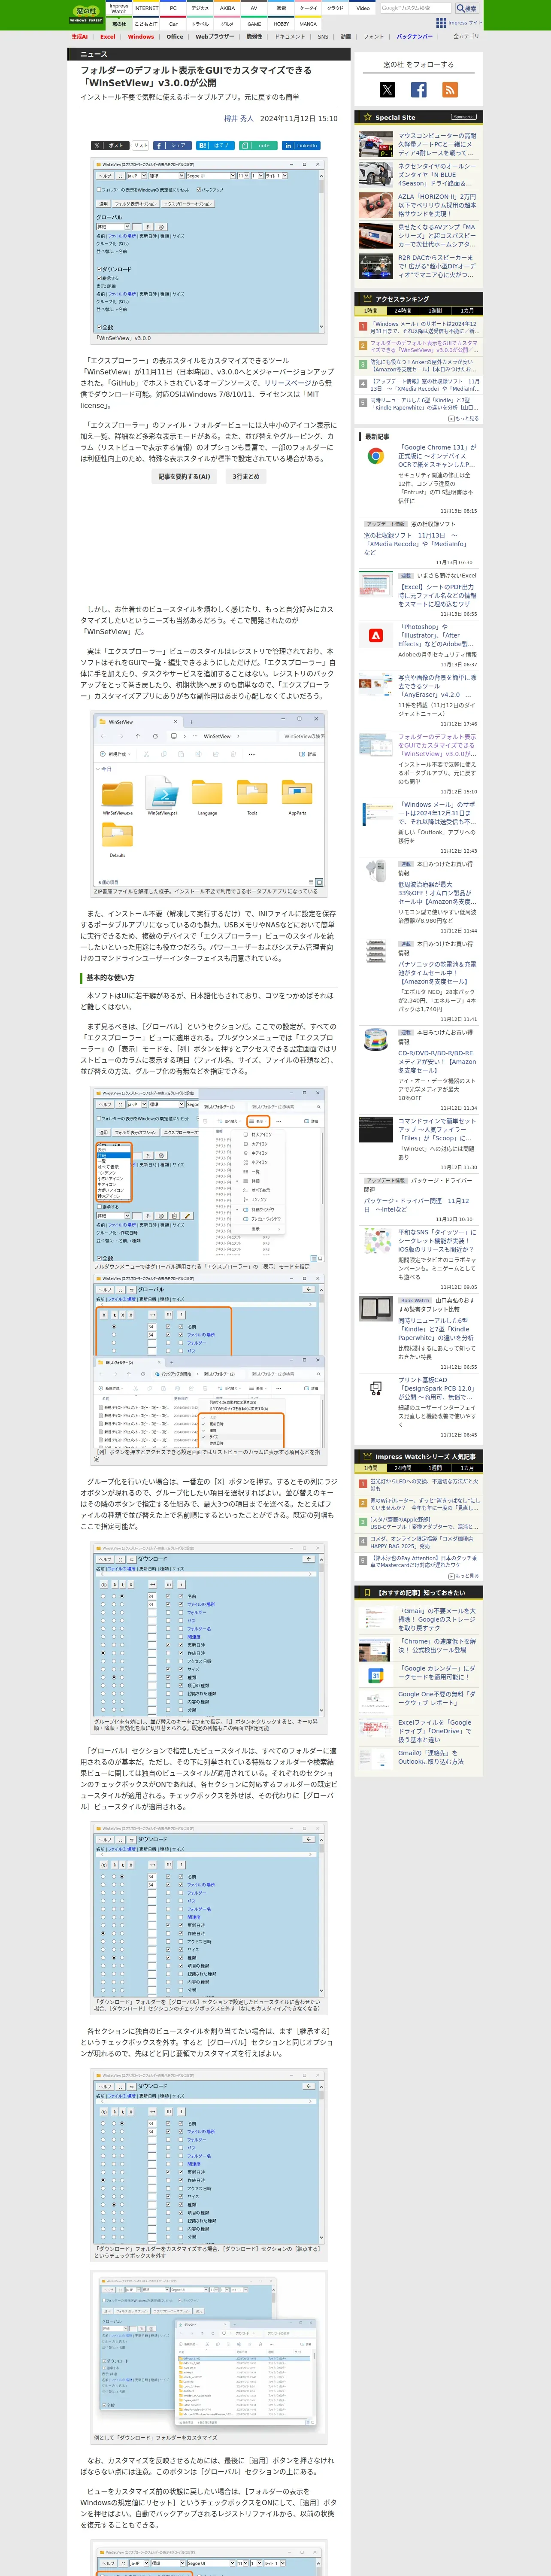Select the Excel category link

click(x=108, y=37)
